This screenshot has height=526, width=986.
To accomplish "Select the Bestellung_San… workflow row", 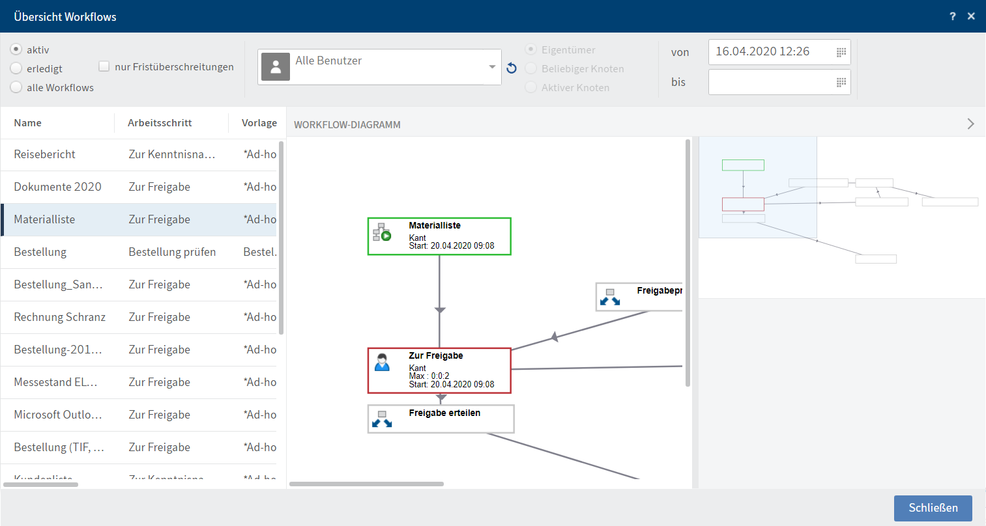I will pyautogui.click(x=138, y=285).
